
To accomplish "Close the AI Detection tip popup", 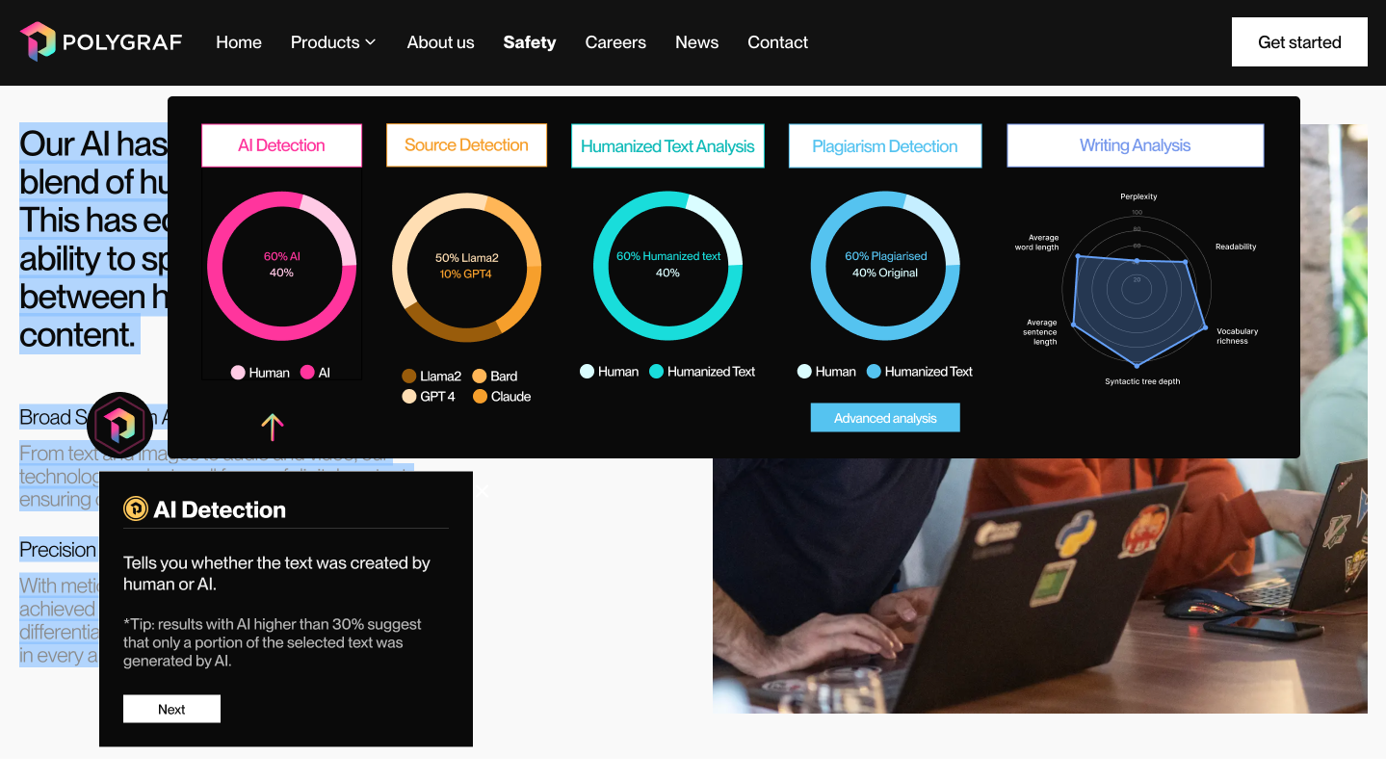I will (482, 491).
